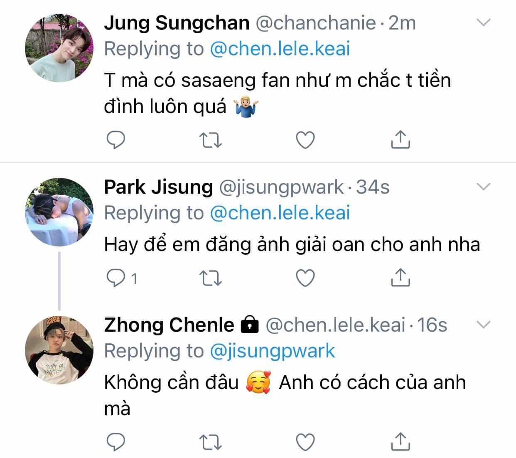This screenshot has width=516, height=458.
Task: Open the more menu on Park Jisung's tweet
Action: click(x=483, y=187)
